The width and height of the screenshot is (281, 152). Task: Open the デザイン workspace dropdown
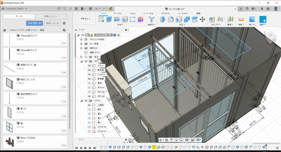tap(85, 19)
